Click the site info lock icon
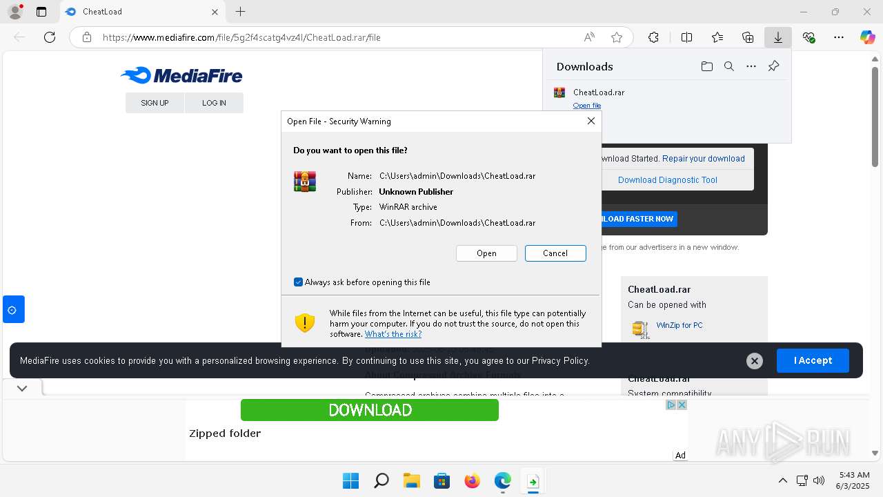This screenshot has height=497, width=883. click(x=86, y=37)
